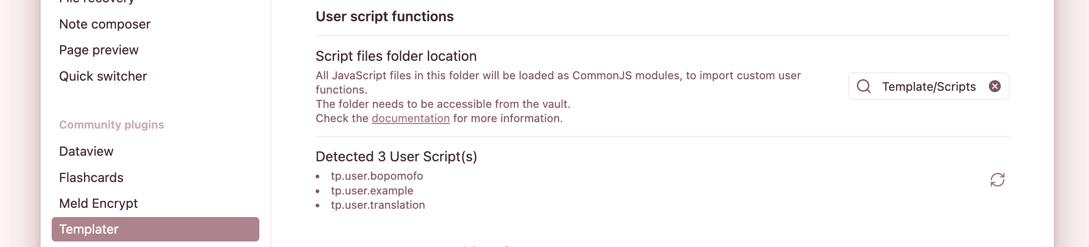Switch to Page preview settings
The height and width of the screenshot is (247, 1089).
tap(99, 50)
